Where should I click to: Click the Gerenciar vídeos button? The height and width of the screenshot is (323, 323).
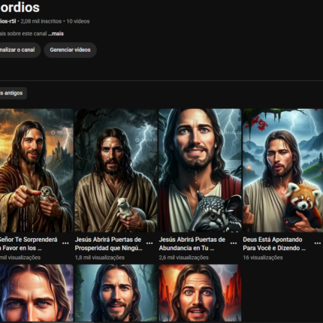(70, 50)
